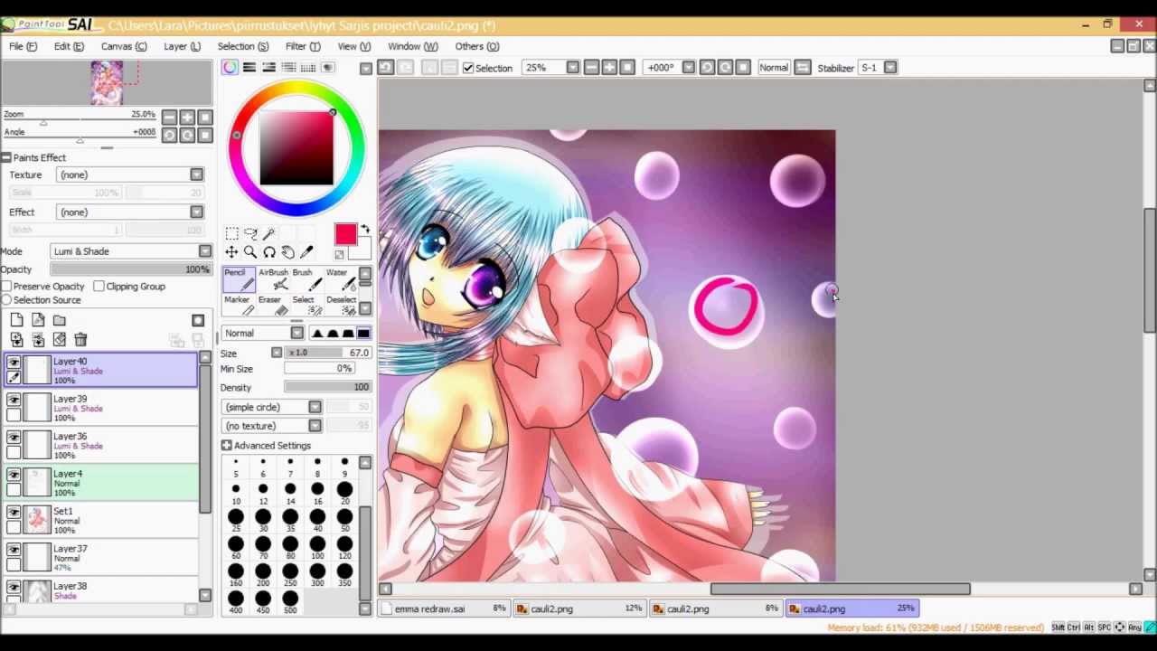Click the canvas horizontal scrollbar
Image resolution: width=1157 pixels, height=651 pixels.
(x=840, y=590)
